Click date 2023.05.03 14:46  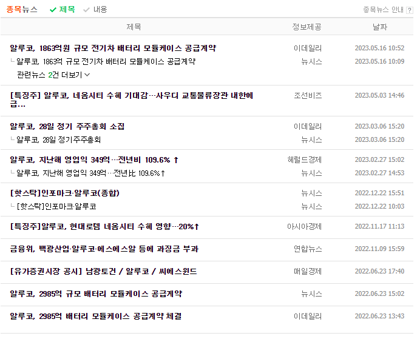pyautogui.click(x=379, y=96)
